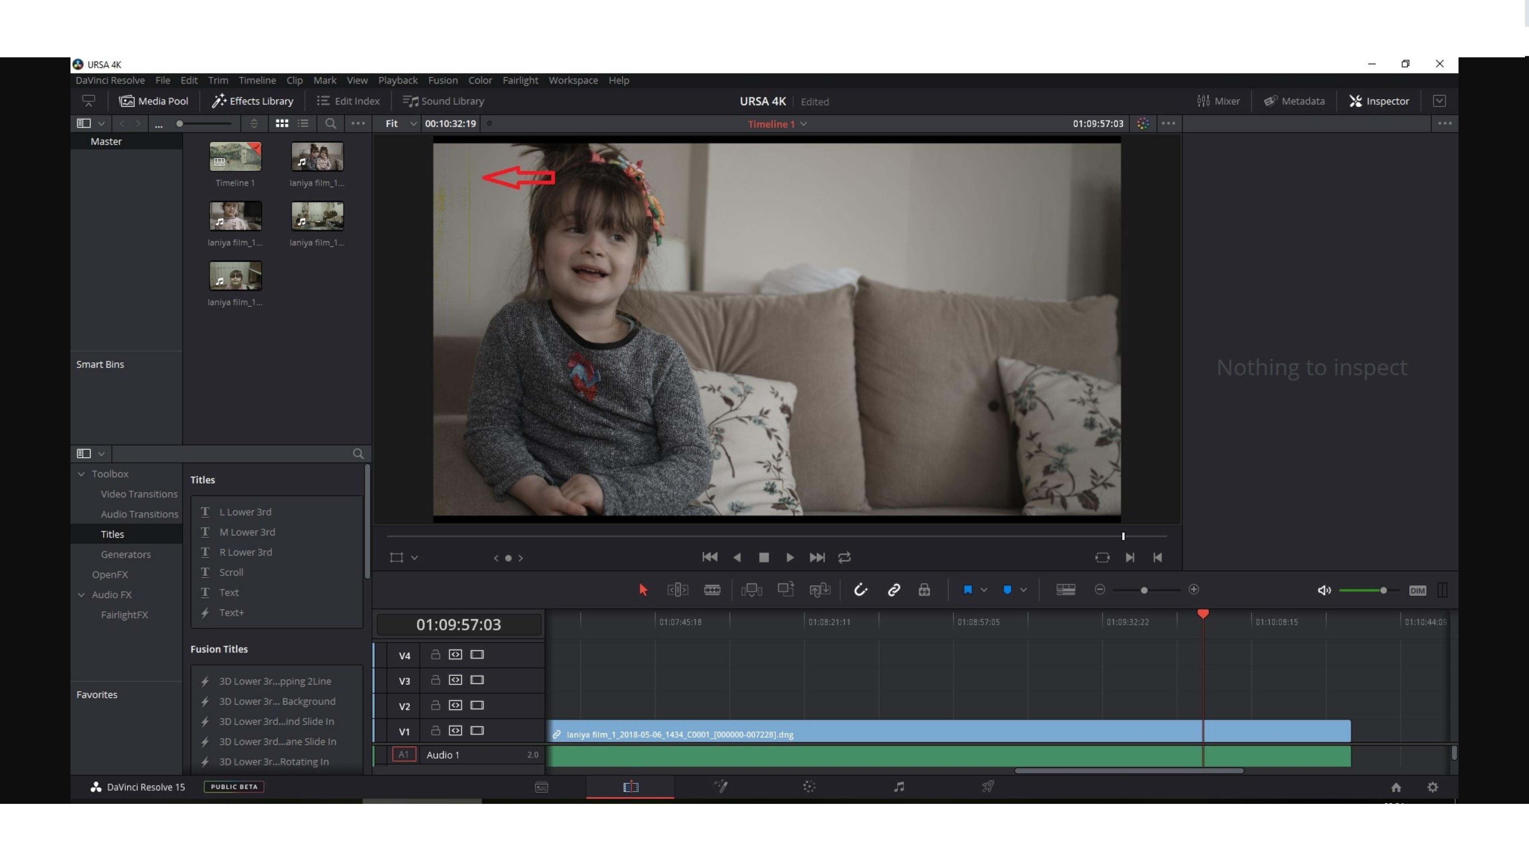Toggle auto track selector on V3
The height and width of the screenshot is (860, 1529).
point(455,680)
